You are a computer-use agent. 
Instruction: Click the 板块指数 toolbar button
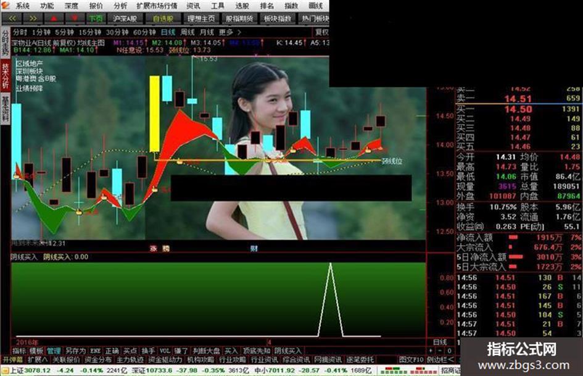tap(278, 19)
